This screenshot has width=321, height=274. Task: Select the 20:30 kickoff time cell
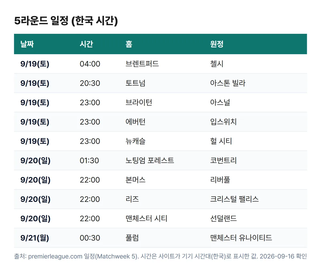[90, 83]
